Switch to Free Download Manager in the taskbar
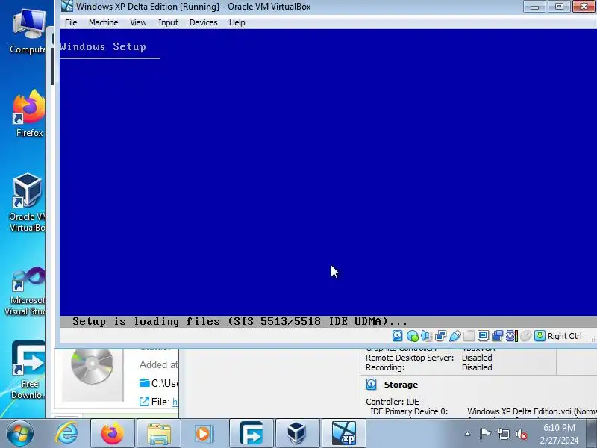 [251, 433]
